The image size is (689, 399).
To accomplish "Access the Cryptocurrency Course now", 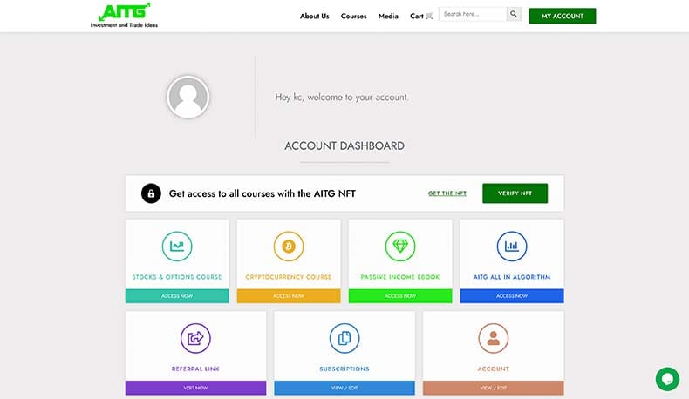I will 289,296.
